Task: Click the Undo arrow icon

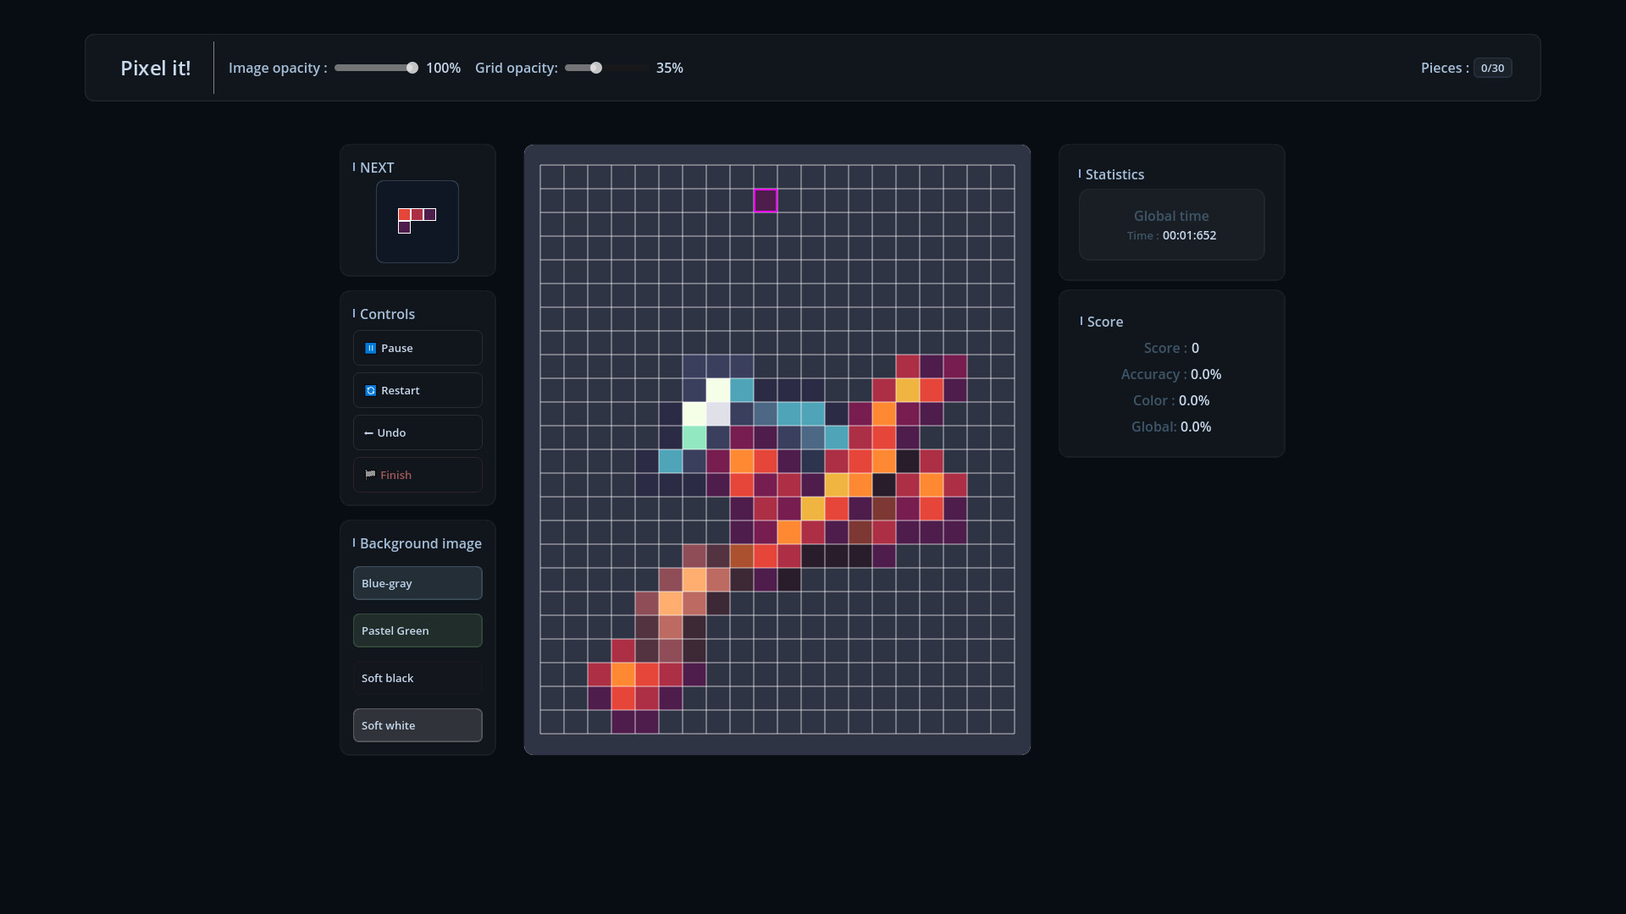Action: (x=369, y=432)
